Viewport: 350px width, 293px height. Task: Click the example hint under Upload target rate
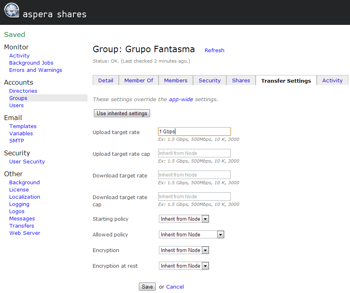(x=199, y=139)
